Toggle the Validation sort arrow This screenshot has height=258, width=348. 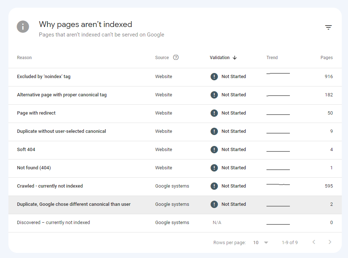point(235,58)
